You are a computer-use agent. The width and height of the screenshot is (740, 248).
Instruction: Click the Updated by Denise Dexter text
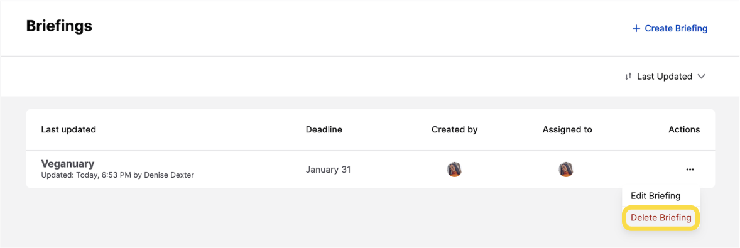(117, 175)
